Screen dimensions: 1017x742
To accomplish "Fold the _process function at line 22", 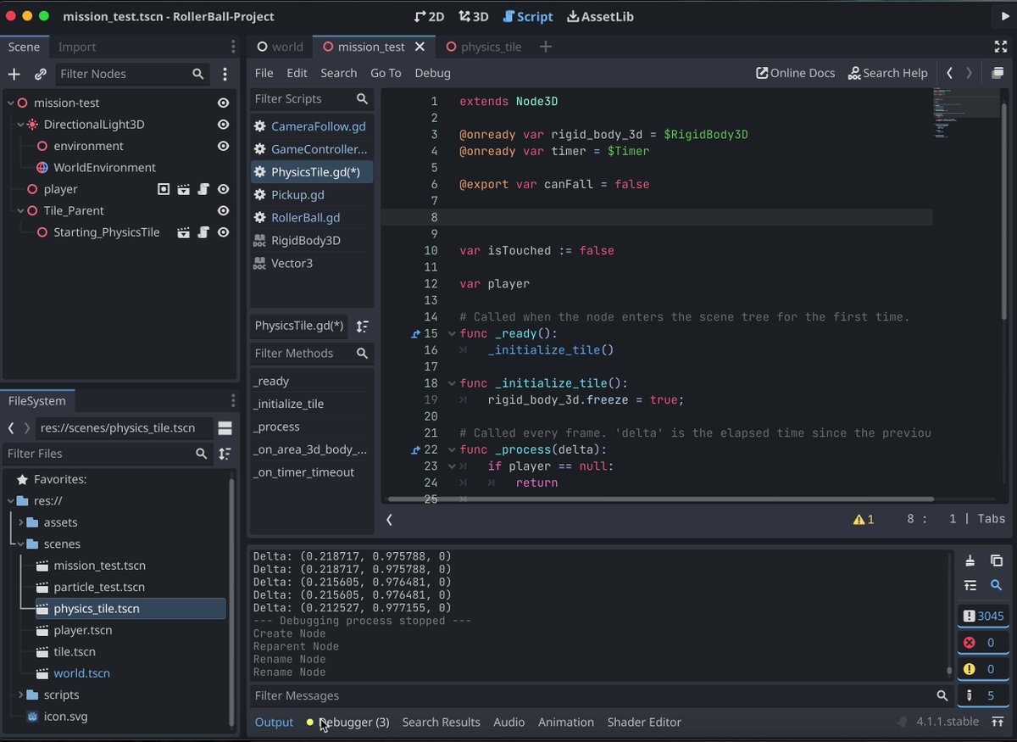I will point(452,449).
